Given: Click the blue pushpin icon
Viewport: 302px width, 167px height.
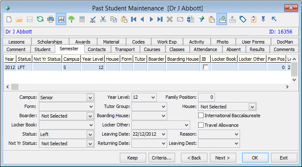Looking at the screenshot, I should point(263,19).
